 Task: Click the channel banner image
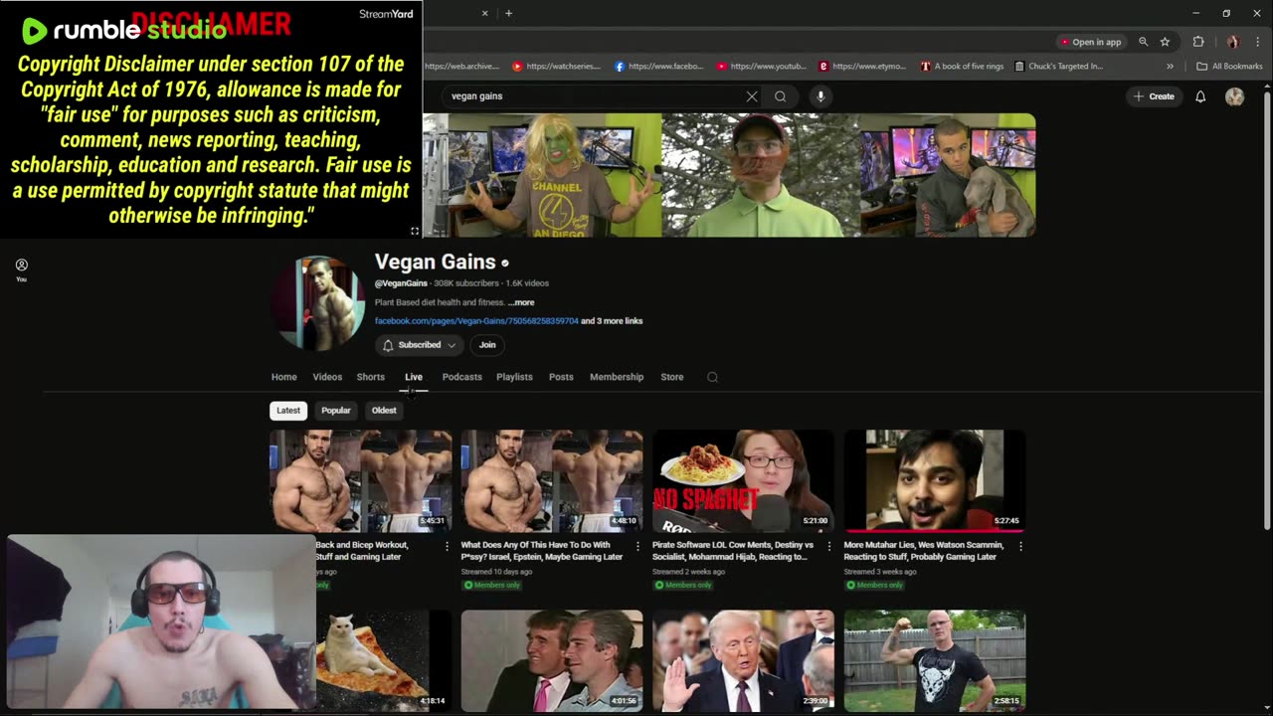729,175
